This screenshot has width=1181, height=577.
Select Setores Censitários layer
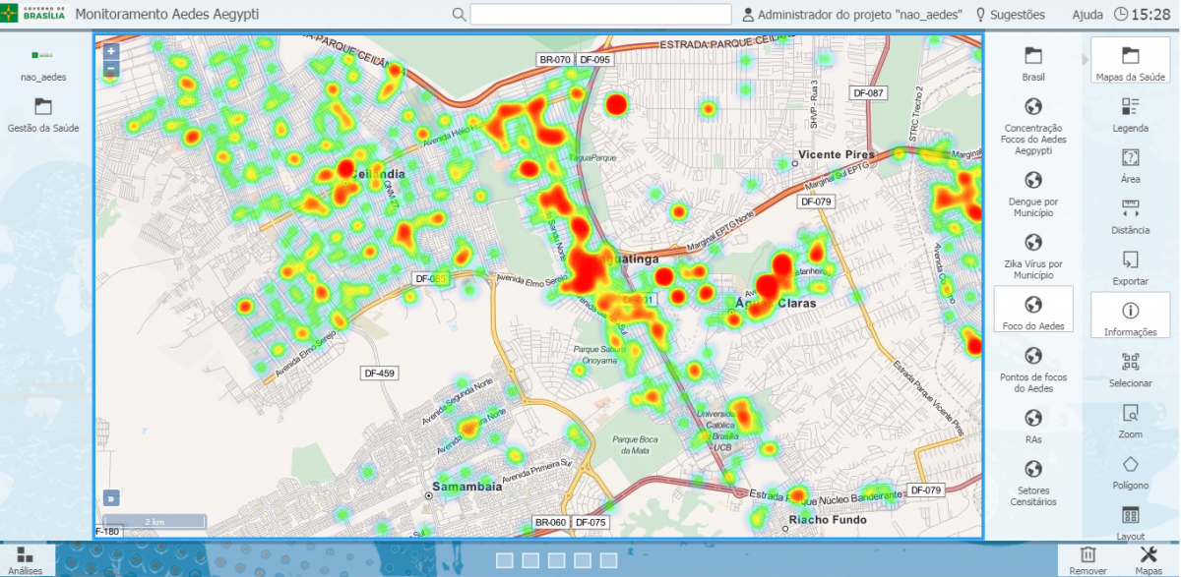(x=1033, y=484)
